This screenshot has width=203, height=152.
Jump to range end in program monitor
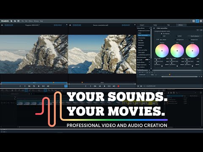tap(48, 86)
